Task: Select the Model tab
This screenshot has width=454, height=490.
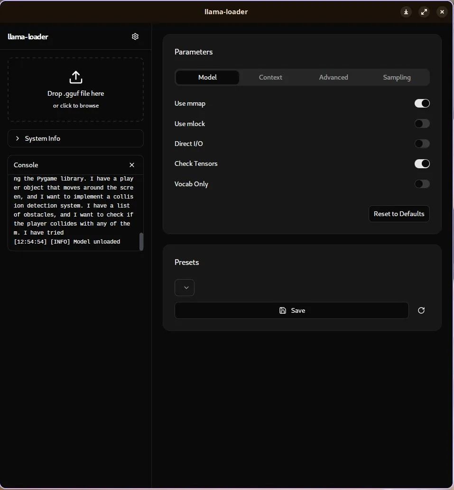Action: 207,77
